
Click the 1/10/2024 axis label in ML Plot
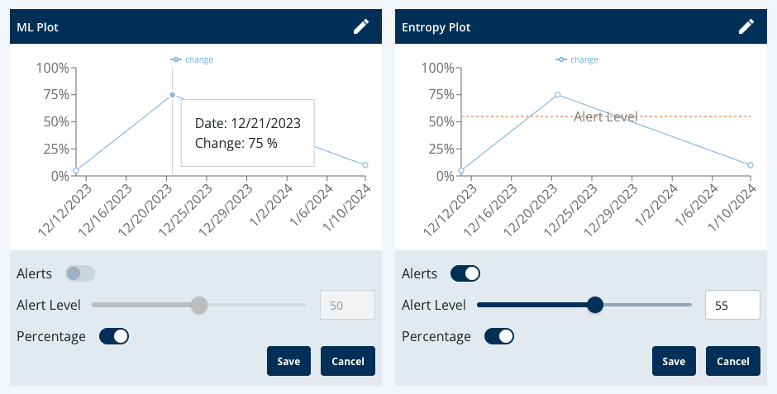[x=347, y=206]
